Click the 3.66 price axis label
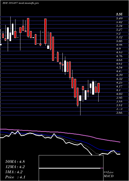The height and width of the screenshot is (181, 129). [119, 113]
